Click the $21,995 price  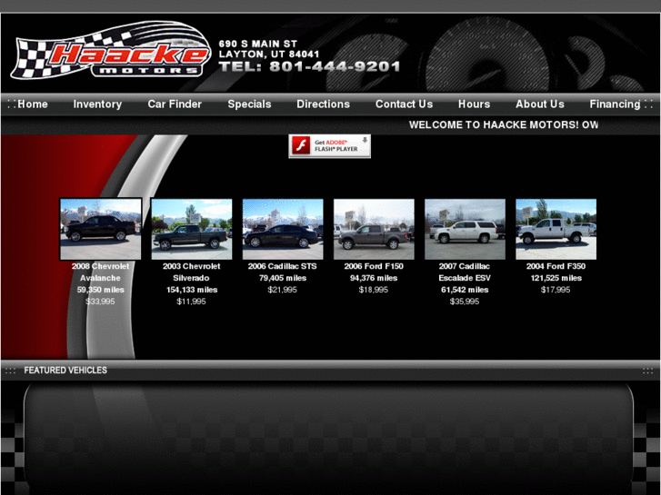pyautogui.click(x=283, y=290)
